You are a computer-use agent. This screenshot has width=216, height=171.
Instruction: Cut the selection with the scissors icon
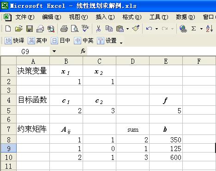tap(98, 29)
